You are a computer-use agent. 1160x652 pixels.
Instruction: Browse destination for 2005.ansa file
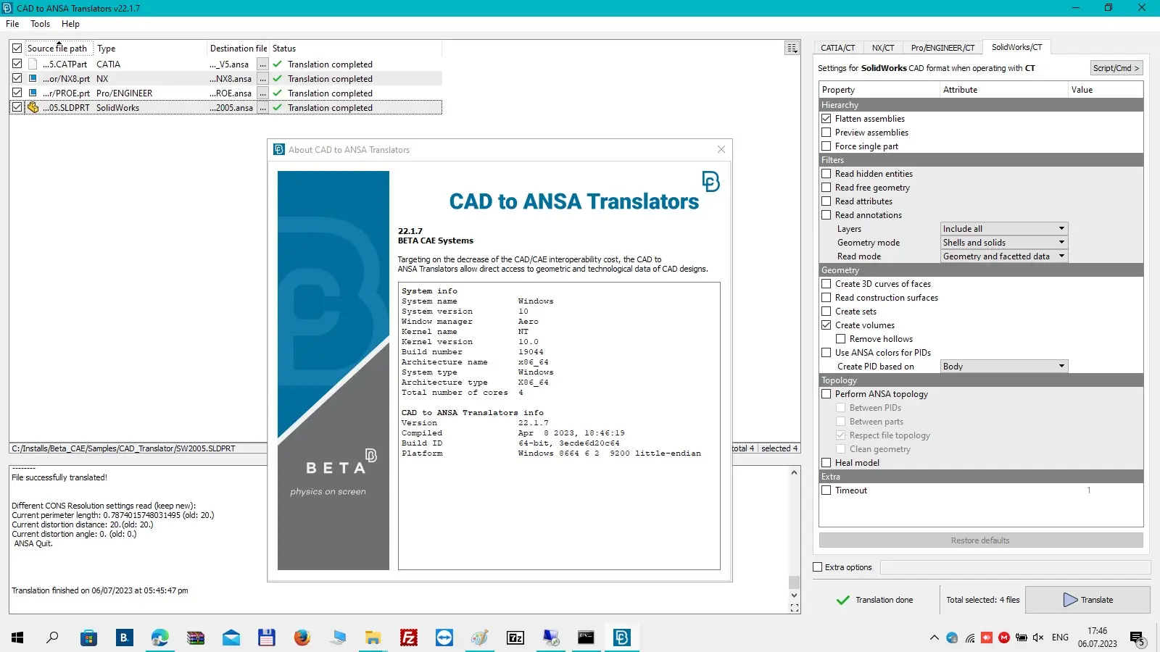point(262,107)
